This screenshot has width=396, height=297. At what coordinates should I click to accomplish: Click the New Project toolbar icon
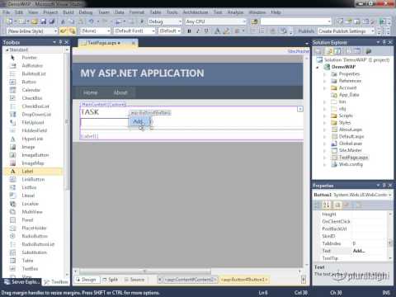coord(9,21)
